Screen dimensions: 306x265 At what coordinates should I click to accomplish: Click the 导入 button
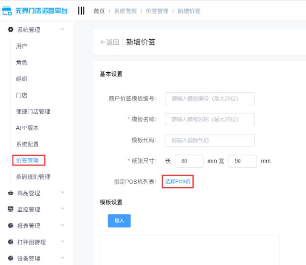pos(119,221)
